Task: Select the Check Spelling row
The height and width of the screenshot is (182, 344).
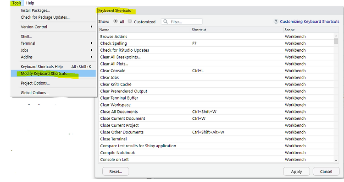Action: pyautogui.click(x=216, y=43)
